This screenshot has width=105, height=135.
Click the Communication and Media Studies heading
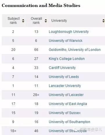tap(41, 6)
